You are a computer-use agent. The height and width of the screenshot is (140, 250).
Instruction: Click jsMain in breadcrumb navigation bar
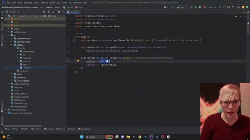(49, 7)
